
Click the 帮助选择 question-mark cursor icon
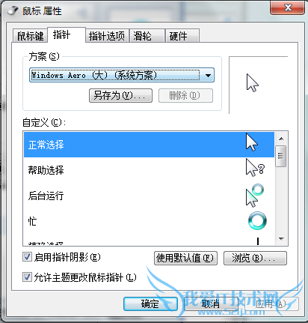click(x=255, y=168)
